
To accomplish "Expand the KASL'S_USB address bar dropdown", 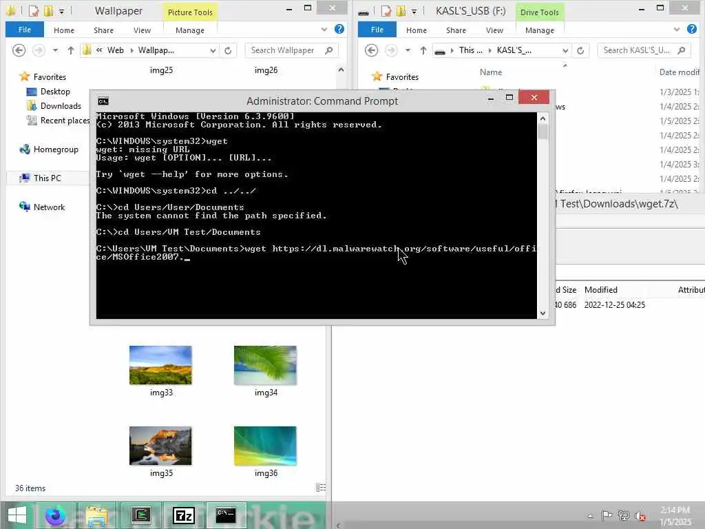I will [x=565, y=51].
